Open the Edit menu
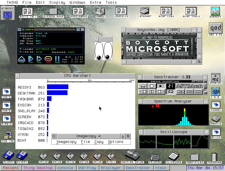Viewport: 225px width, 171px height. pyautogui.click(x=40, y=3)
